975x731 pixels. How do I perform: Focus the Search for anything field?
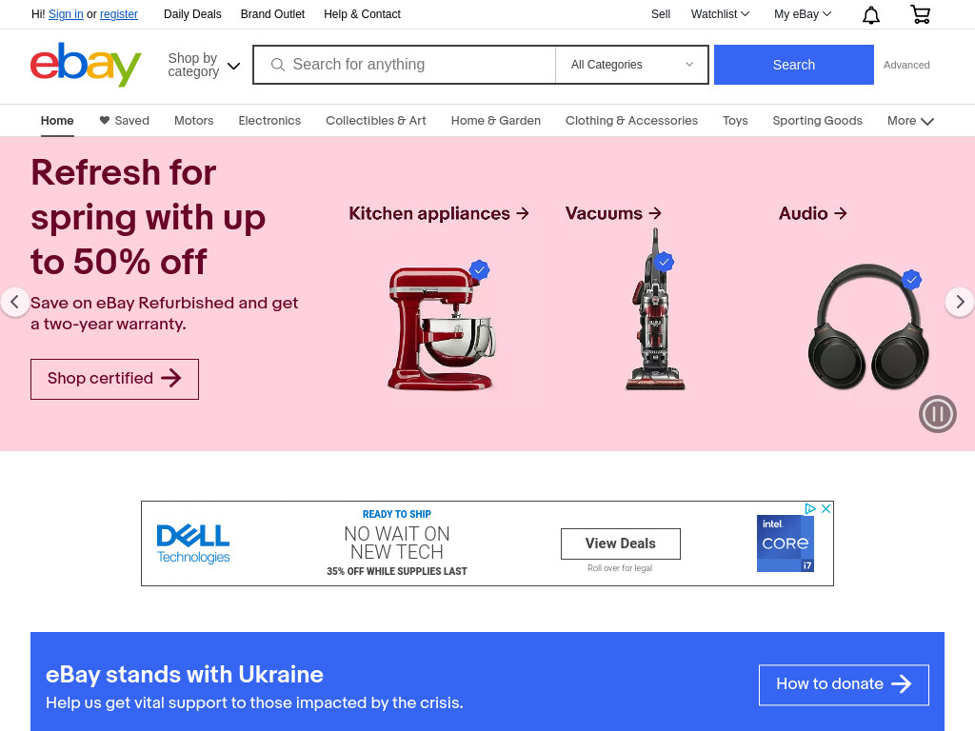(404, 65)
